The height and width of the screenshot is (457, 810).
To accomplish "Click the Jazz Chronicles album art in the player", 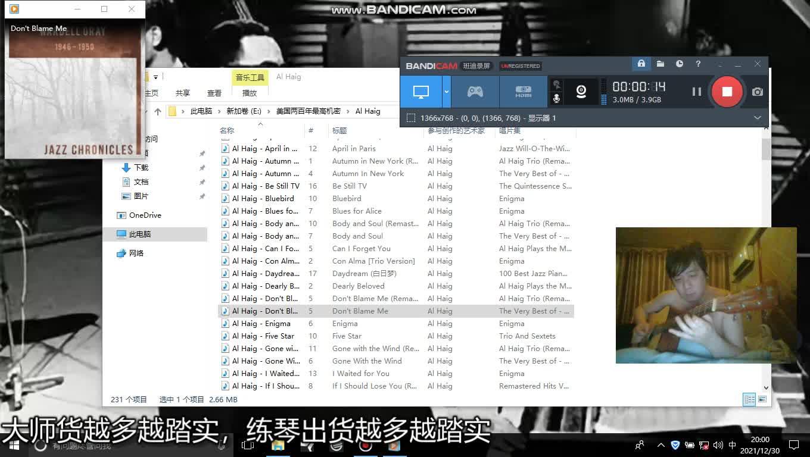I will 75,88.
